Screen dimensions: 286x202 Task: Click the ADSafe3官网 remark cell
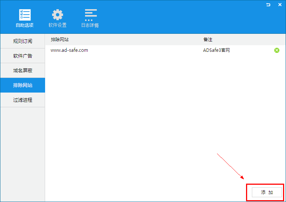tap(216, 50)
